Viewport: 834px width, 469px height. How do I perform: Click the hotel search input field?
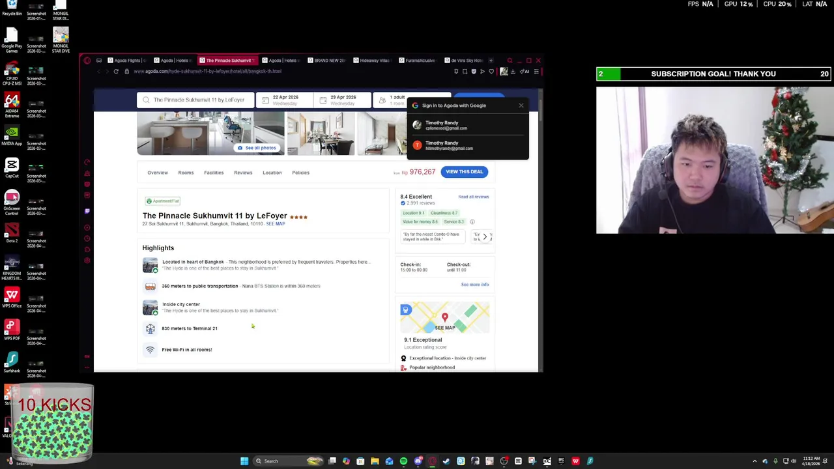[195, 100]
